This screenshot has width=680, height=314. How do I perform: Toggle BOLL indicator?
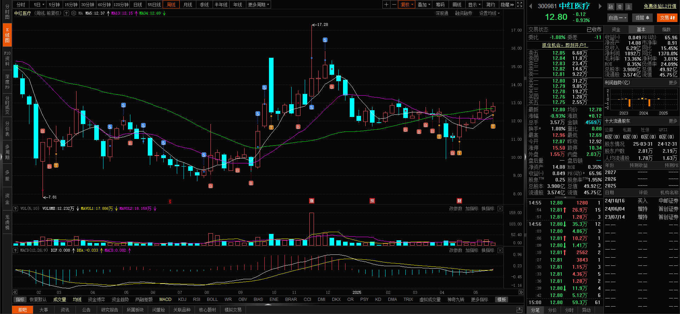pyautogui.click(x=212, y=299)
